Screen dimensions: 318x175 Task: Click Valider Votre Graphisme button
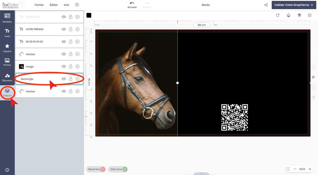293,5
